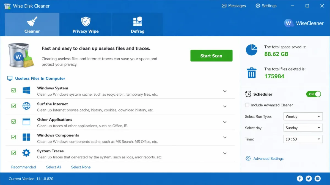Expand the Other Applications chevron
Screen dimensions: 330x185
(225, 122)
